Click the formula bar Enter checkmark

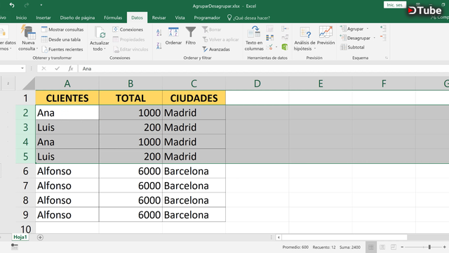tap(58, 69)
